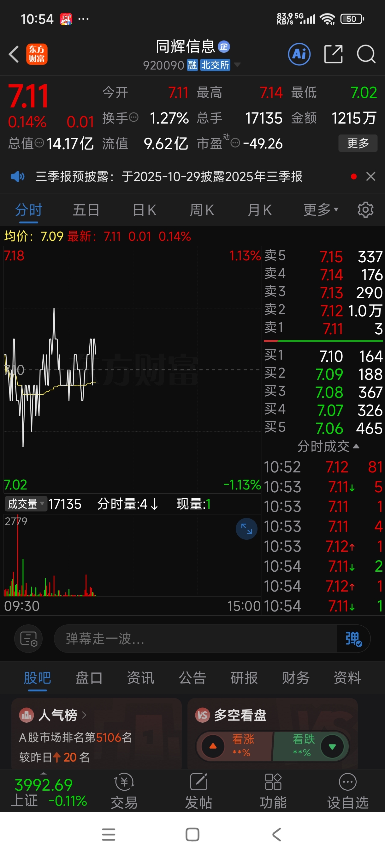Switch to 五日 chart tab
The height and width of the screenshot is (857, 385).
pyautogui.click(x=86, y=210)
